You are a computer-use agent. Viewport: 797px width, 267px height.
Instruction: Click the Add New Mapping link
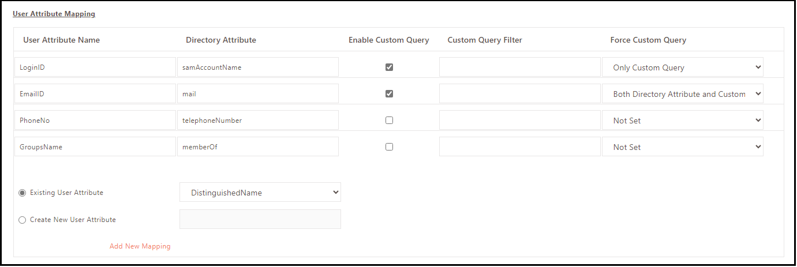coord(140,246)
